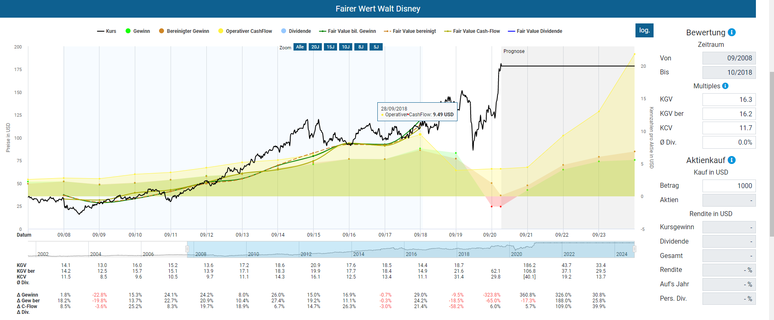774x320 pixels.
Task: Select the Alle zoom range
Action: 300,47
